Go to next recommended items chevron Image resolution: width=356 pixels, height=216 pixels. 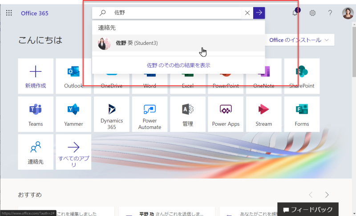tap(327, 195)
